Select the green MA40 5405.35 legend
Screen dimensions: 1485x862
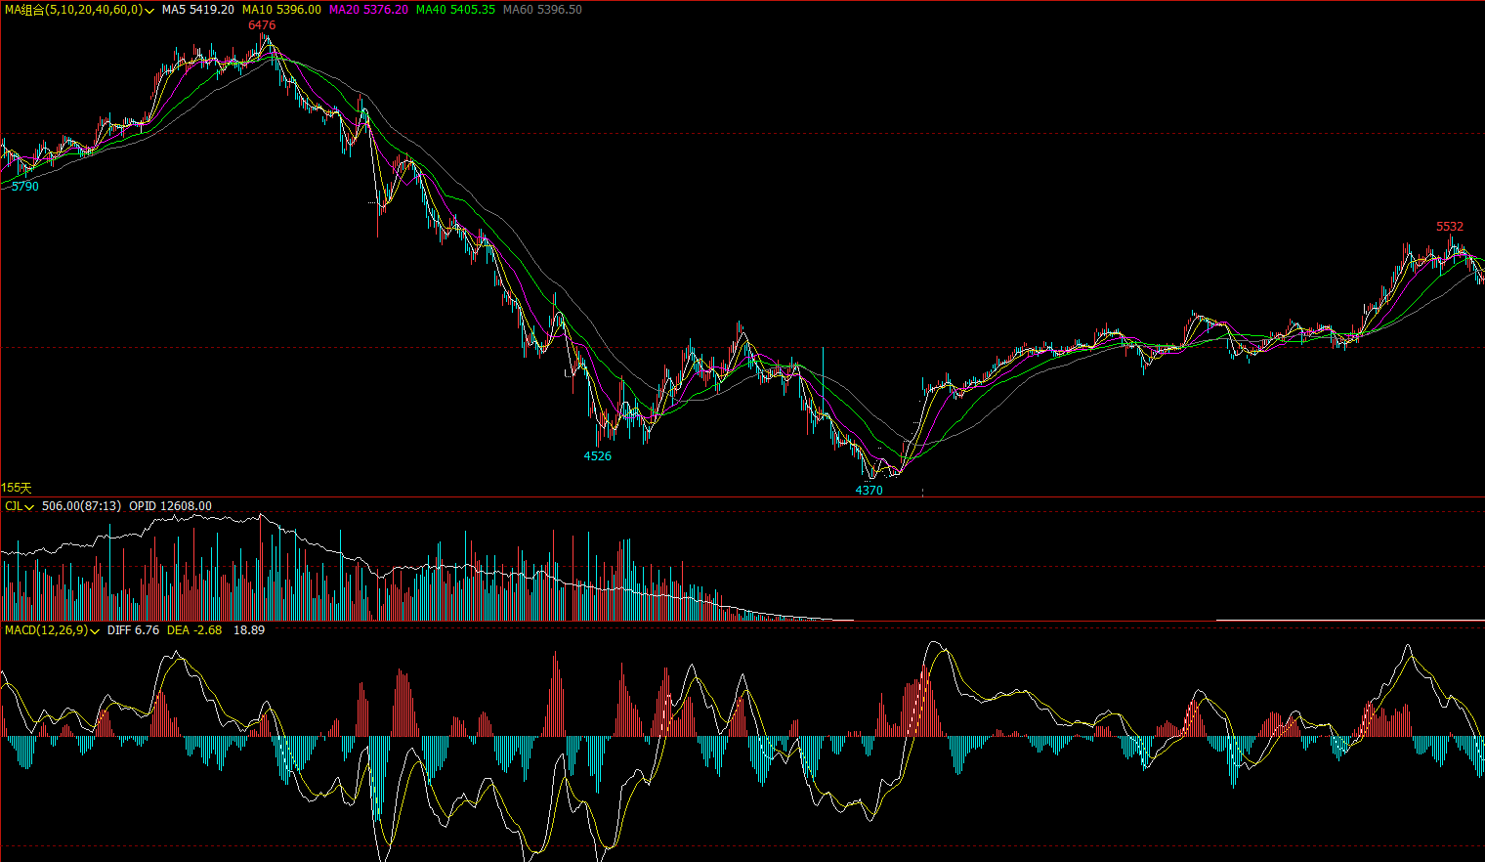455,10
